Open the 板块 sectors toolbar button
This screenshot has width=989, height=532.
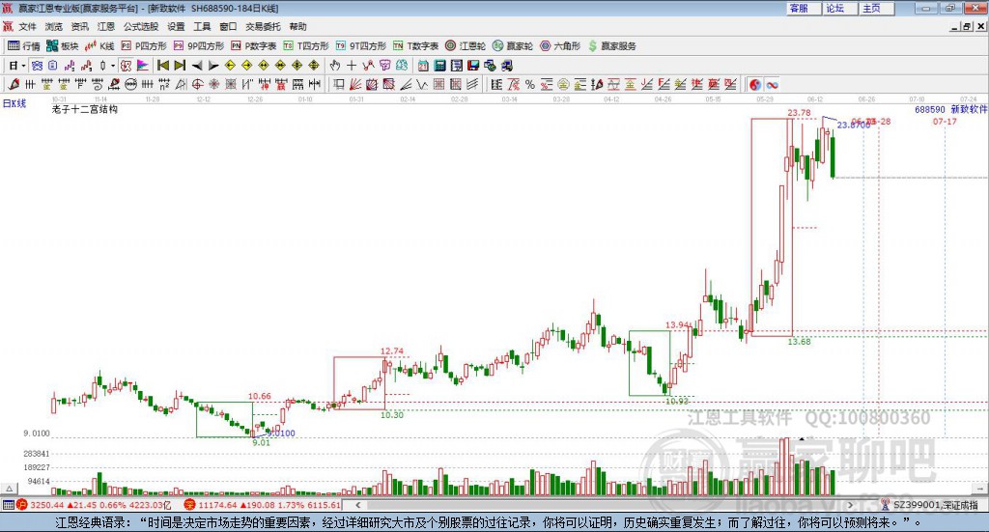63,46
